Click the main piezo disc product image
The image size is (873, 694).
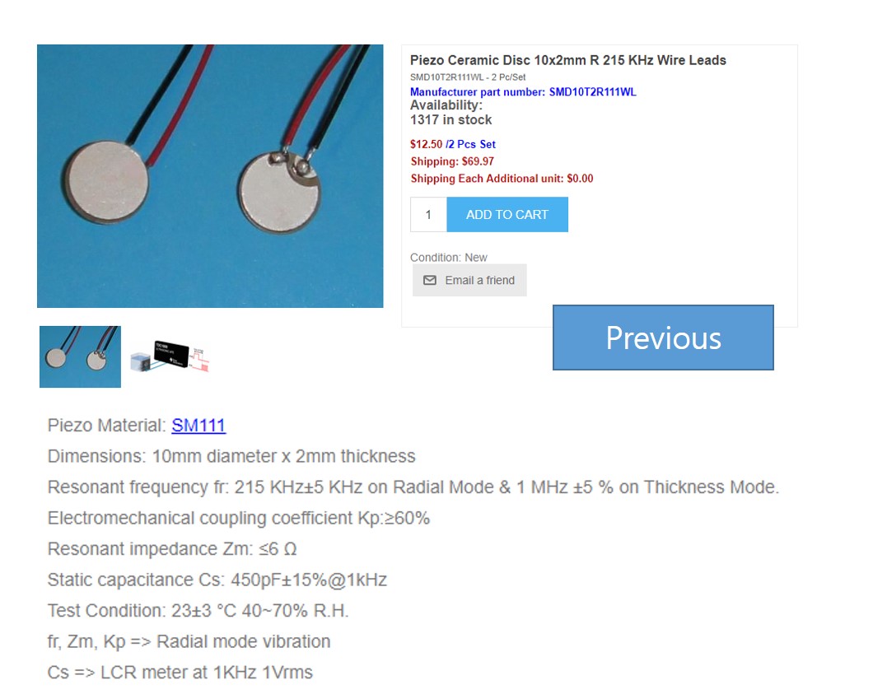coord(210,176)
